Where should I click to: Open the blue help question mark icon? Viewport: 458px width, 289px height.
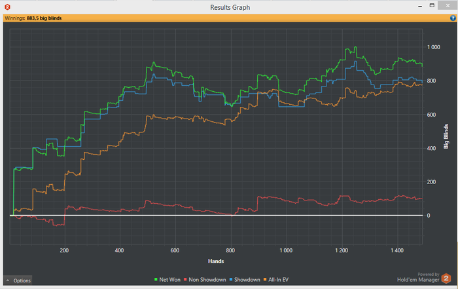coord(453,18)
